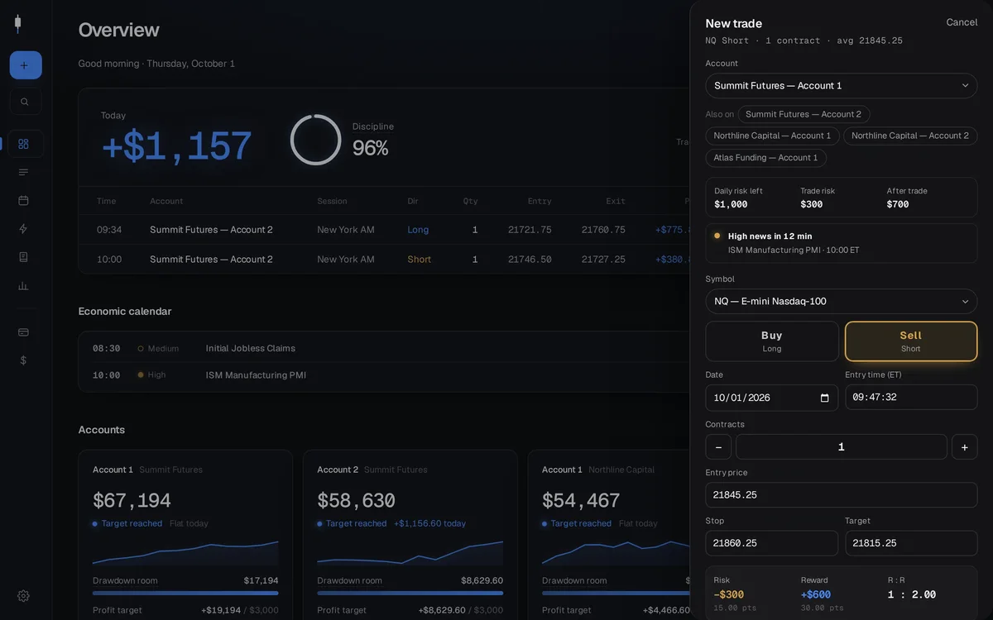The height and width of the screenshot is (620, 993).
Task: Select Buy Long direction
Action: coord(772,341)
